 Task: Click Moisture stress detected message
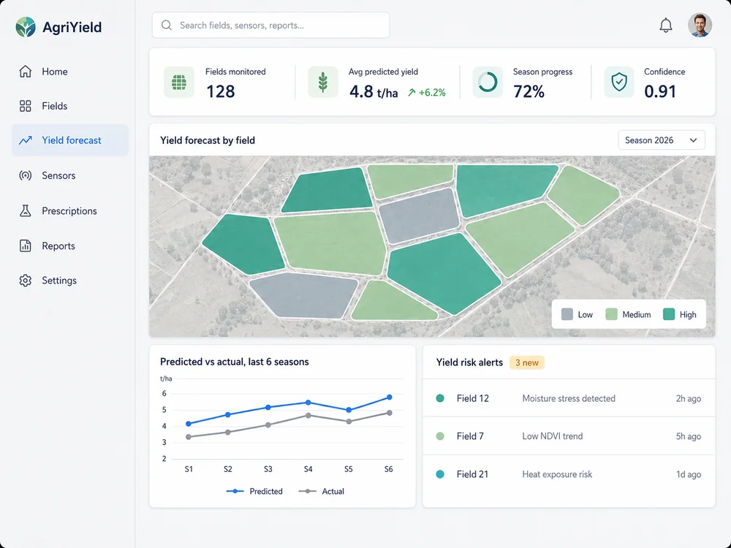click(569, 398)
